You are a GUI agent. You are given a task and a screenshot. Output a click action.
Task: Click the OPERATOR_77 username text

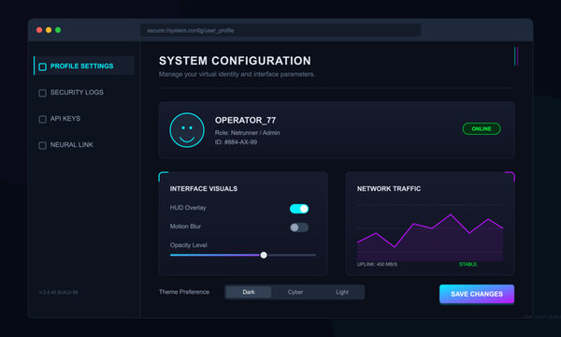[x=245, y=121]
